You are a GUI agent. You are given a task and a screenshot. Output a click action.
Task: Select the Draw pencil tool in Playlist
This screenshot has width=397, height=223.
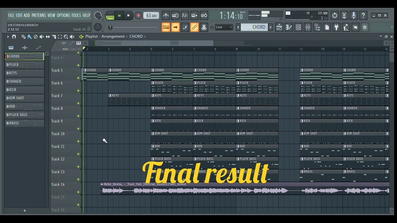click(23, 37)
